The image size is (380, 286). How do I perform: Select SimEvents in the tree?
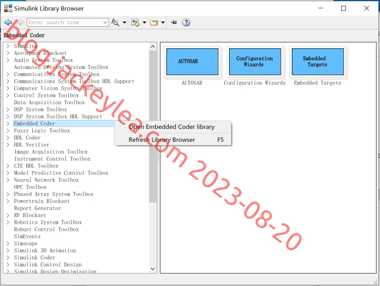point(27,236)
